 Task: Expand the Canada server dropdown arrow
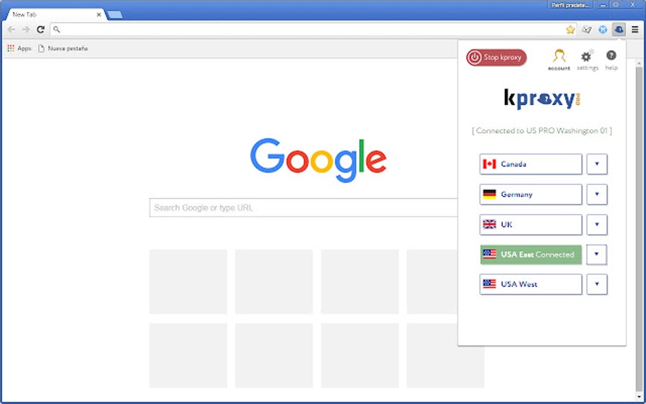pyautogui.click(x=597, y=164)
